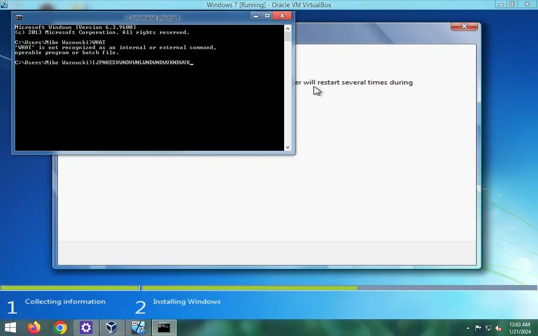538x336 pixels.
Task: Click the '(c) 2013 Microsoft Corporation' line
Action: click(x=102, y=32)
